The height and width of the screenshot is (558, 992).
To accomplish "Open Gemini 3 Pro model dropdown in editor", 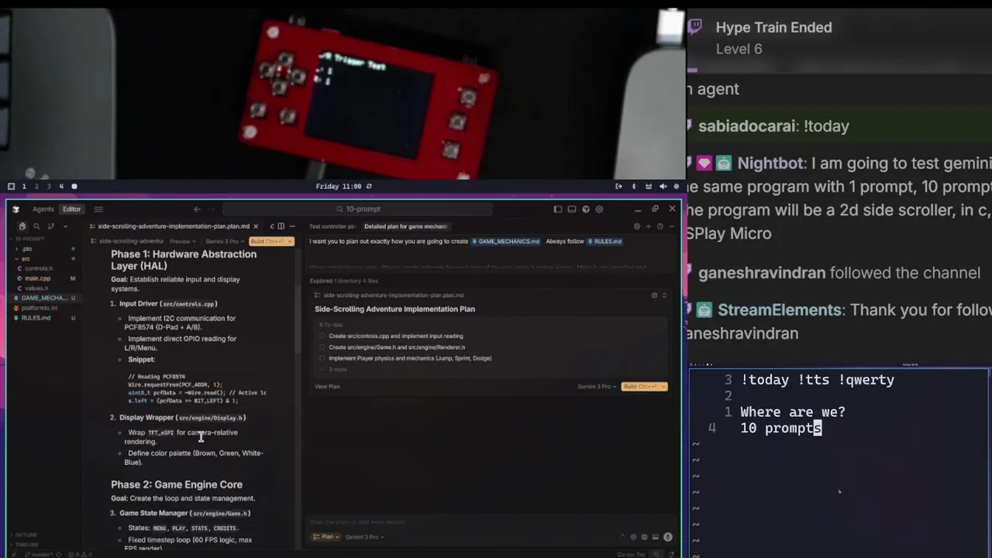I will click(x=224, y=241).
